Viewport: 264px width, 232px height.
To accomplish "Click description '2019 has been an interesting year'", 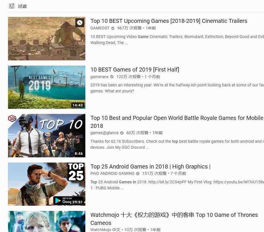I will (177, 88).
